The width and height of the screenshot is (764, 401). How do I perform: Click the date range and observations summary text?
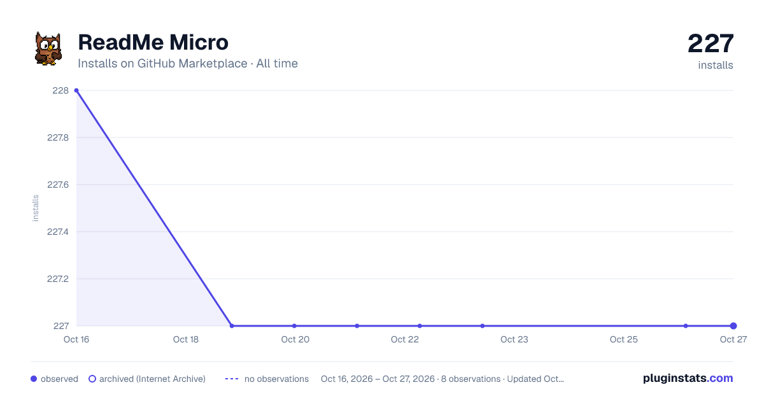point(442,379)
